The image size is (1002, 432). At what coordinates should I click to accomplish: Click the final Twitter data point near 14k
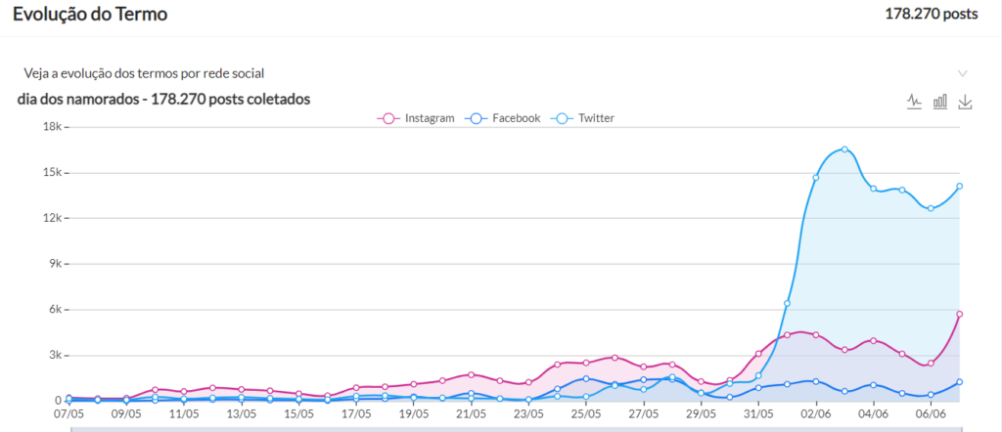960,186
